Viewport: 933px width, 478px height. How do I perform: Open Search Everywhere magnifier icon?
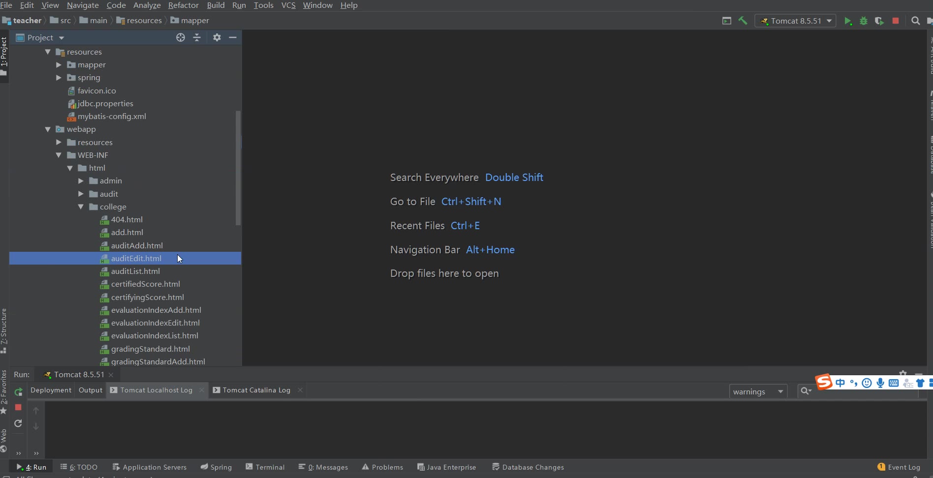915,21
